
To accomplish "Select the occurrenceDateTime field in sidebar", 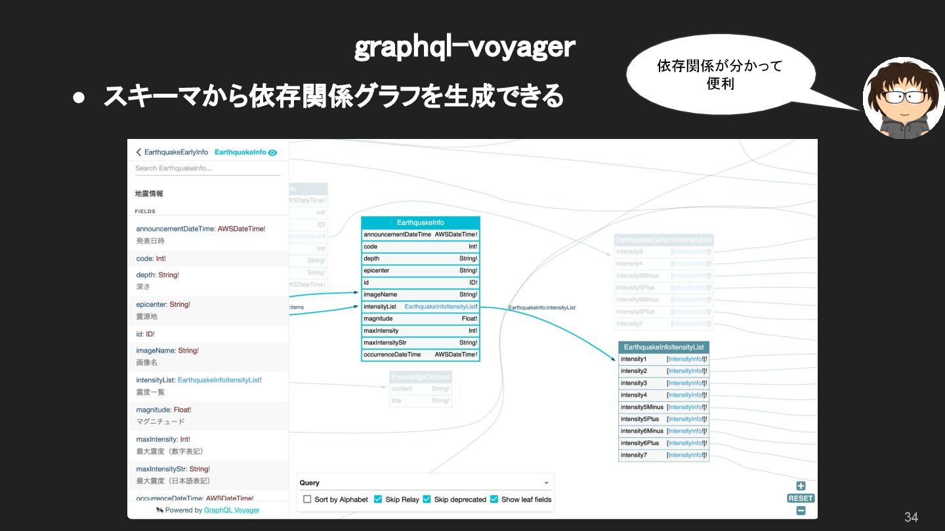I will click(207, 497).
